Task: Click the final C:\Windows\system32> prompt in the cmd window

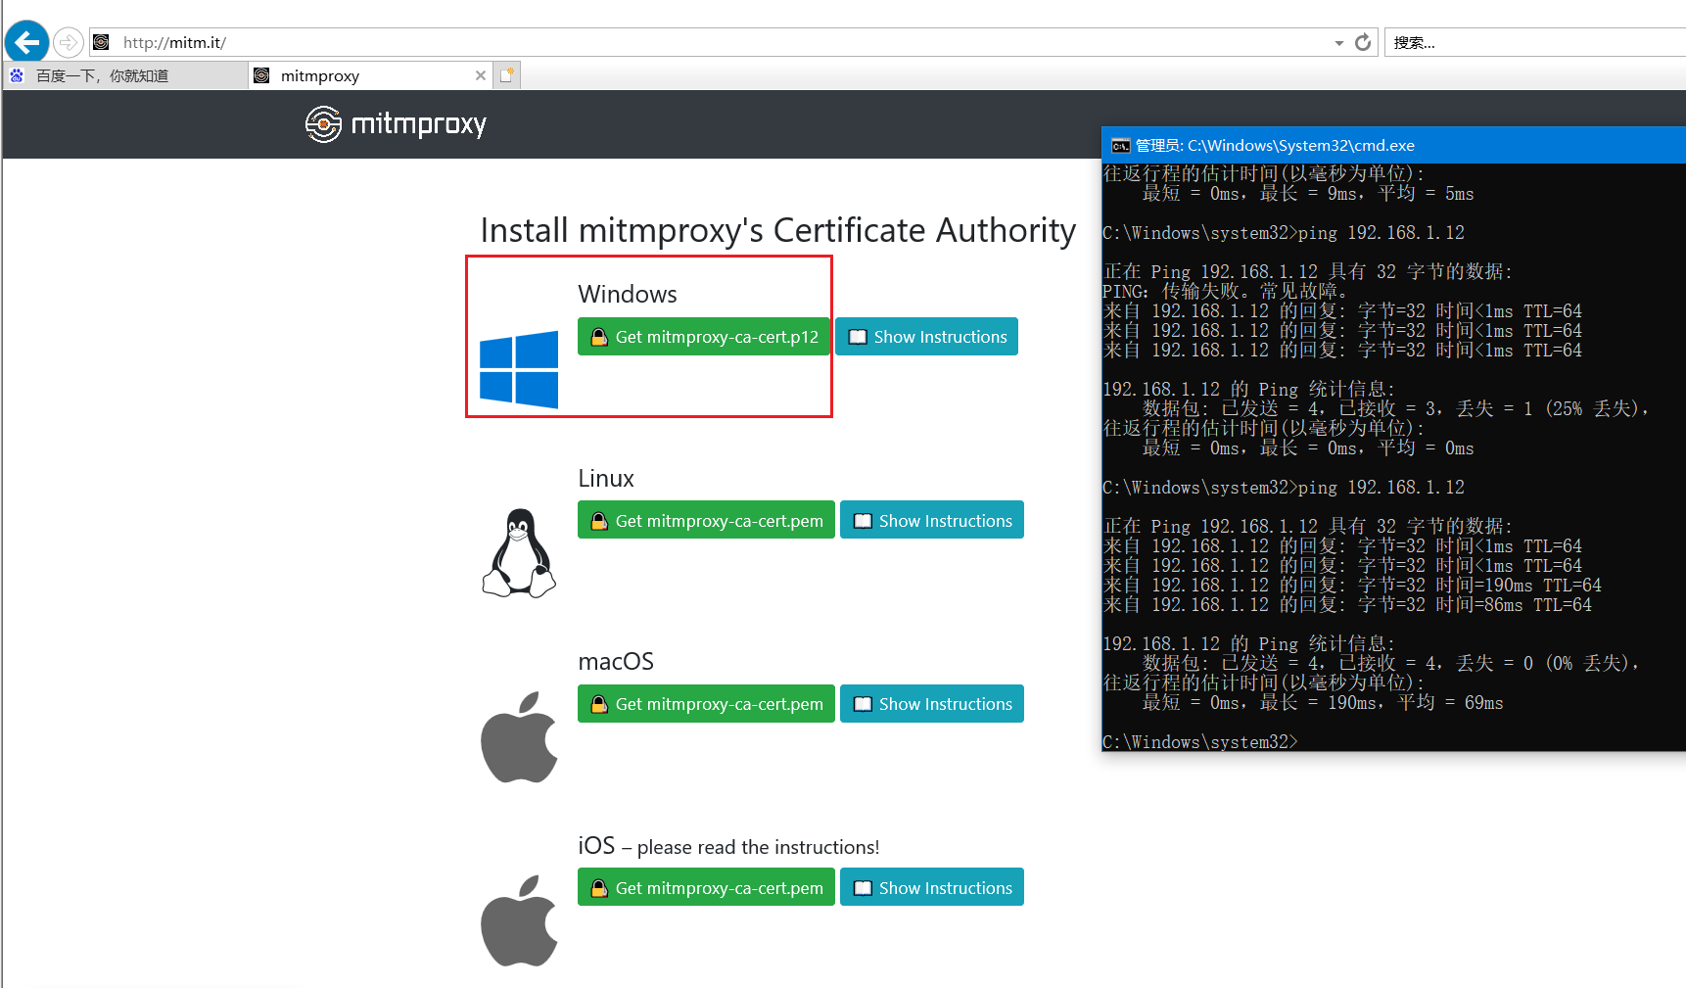Action: 1200,742
